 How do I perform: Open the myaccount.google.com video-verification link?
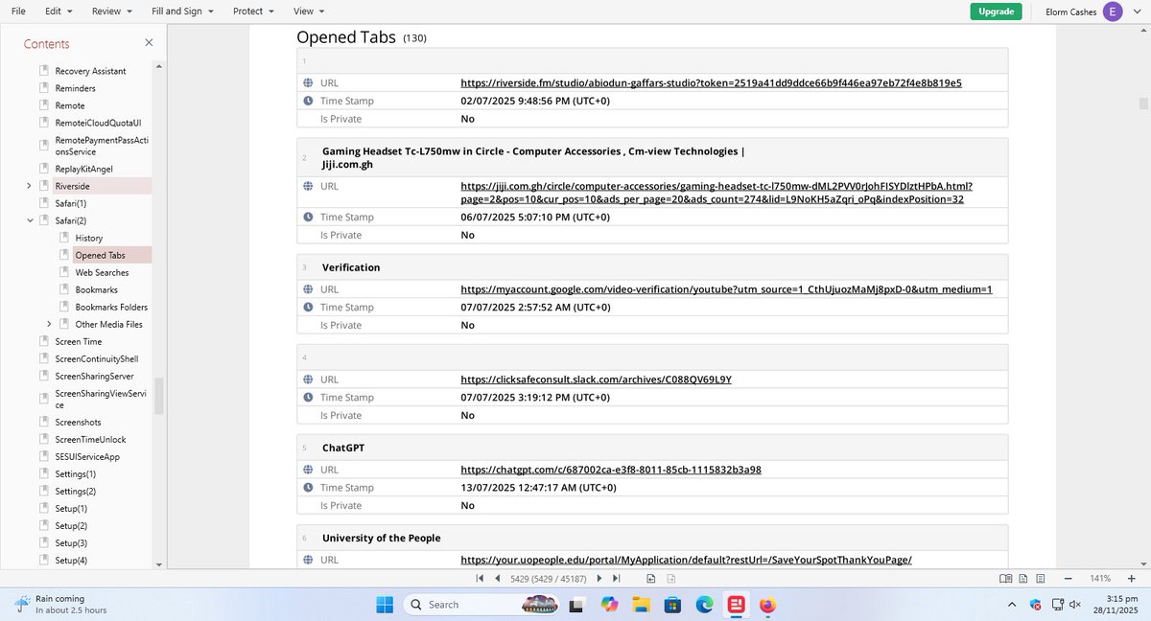pyautogui.click(x=726, y=288)
